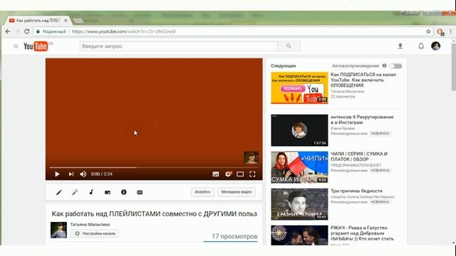
Task: Mute the player volume icon
Action: tap(83, 174)
